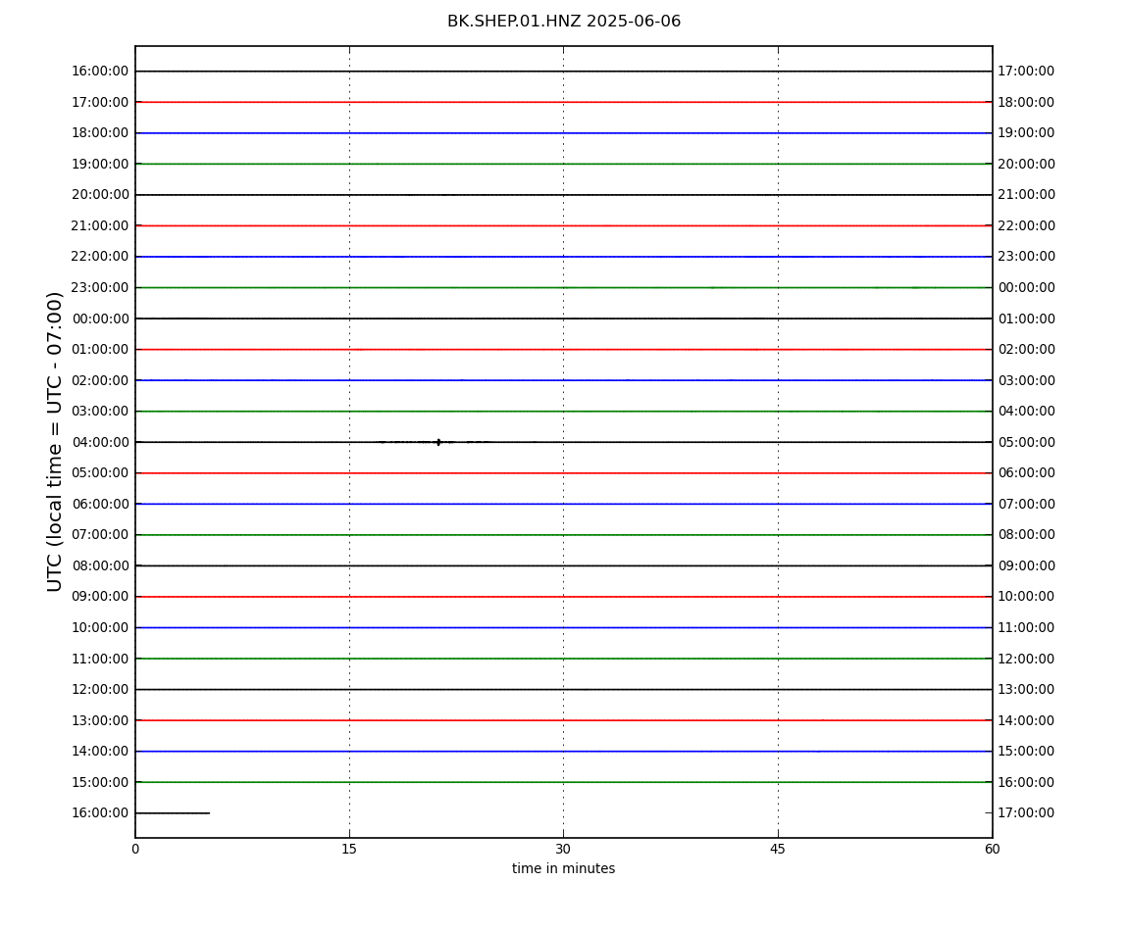Click the left-axis label 09:00:00
1128x931 pixels.
(100, 597)
